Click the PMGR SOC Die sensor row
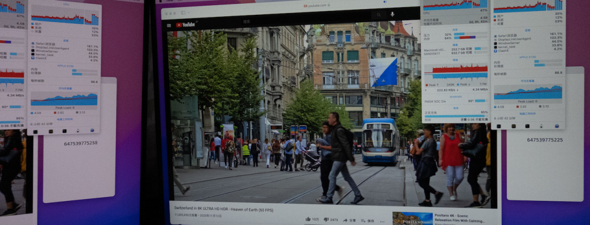Image resolution: width=590 pixels, height=225 pixels. click(456, 101)
